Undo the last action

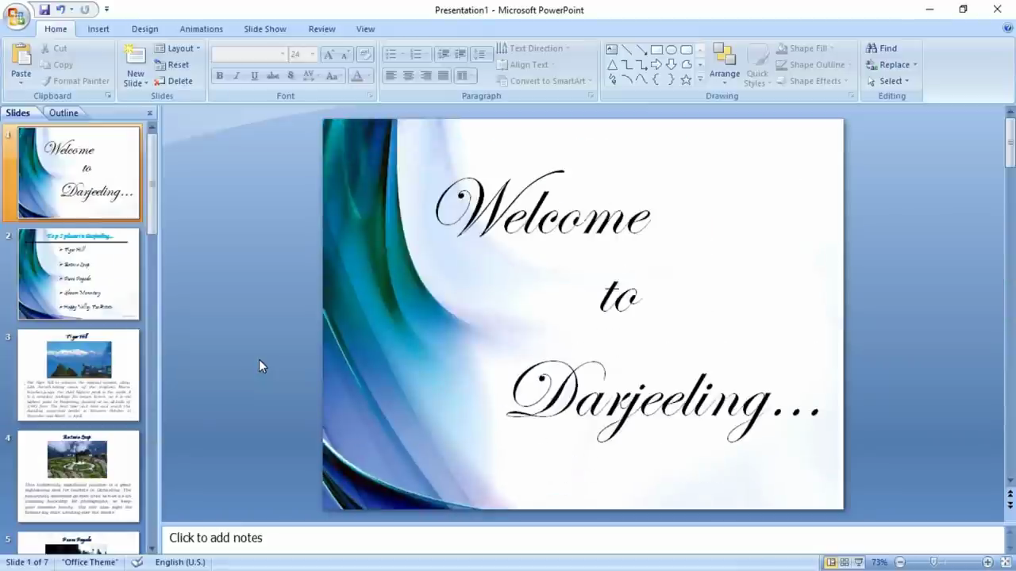pos(61,10)
